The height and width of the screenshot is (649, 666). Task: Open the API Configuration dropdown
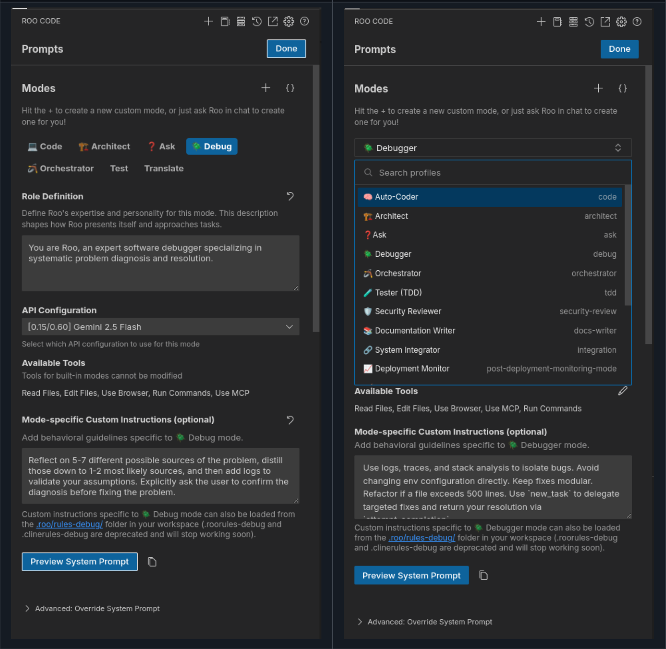pos(160,327)
